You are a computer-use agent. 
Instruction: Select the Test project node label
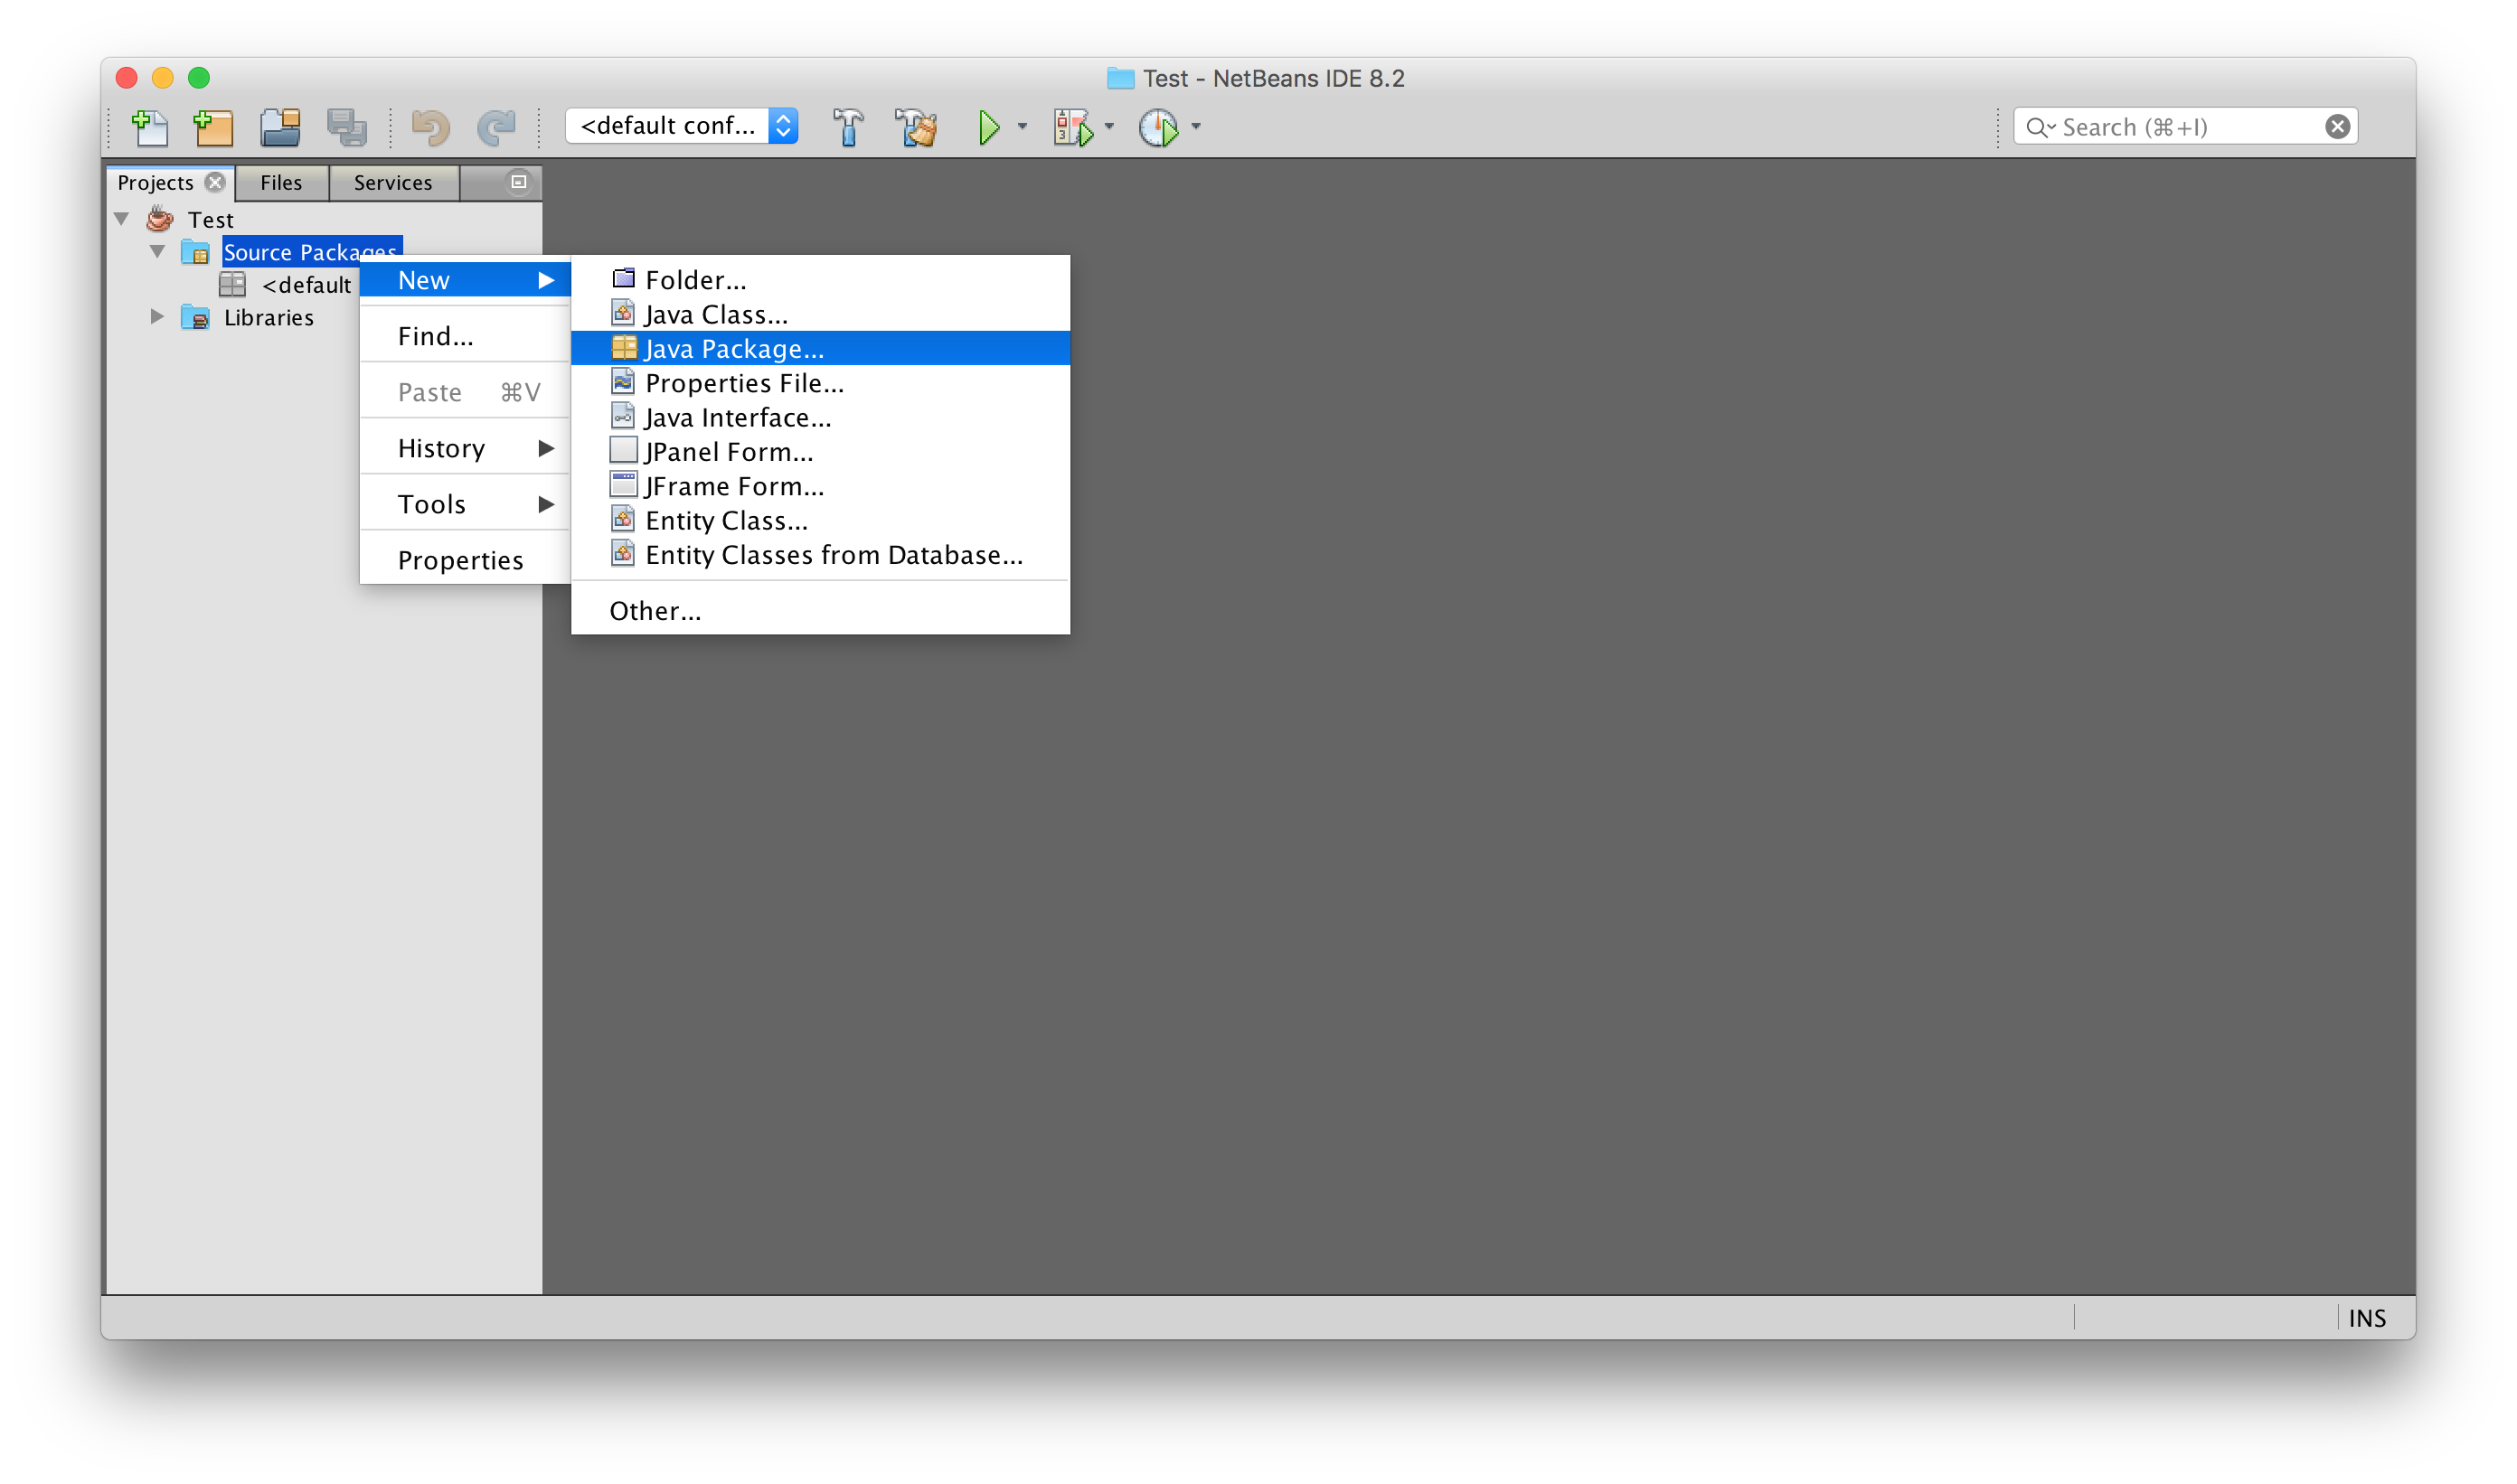(210, 220)
